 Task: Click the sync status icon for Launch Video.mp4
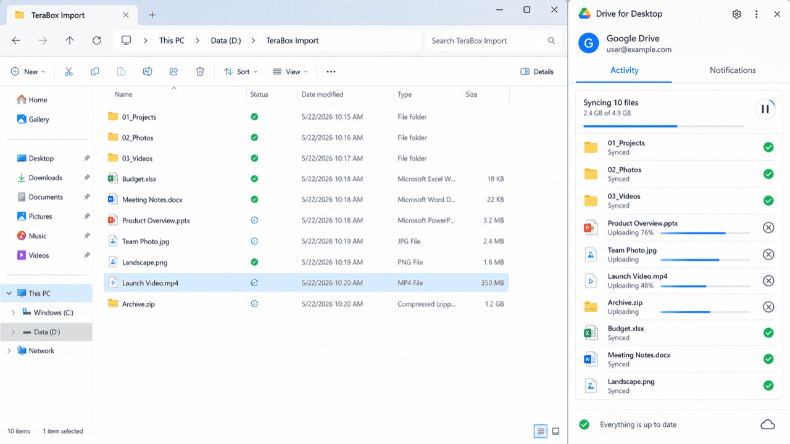[254, 283]
